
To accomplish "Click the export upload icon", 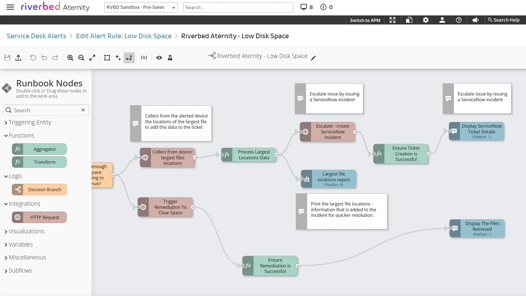I will [x=18, y=57].
